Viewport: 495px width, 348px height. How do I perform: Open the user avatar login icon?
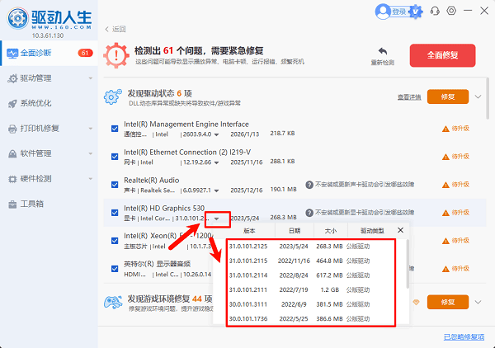[383, 12]
